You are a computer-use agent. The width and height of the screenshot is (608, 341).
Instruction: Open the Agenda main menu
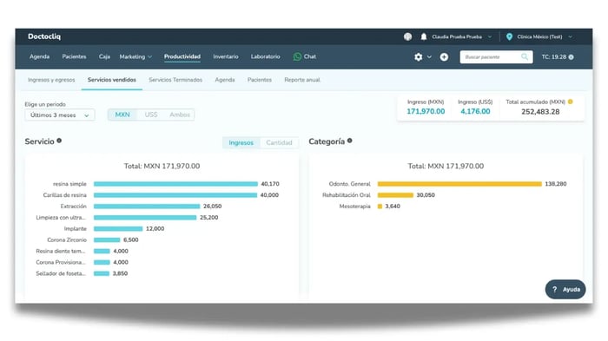point(40,56)
